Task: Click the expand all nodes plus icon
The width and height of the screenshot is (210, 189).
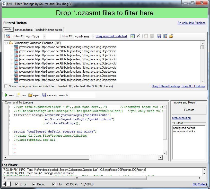Action: click(146, 36)
